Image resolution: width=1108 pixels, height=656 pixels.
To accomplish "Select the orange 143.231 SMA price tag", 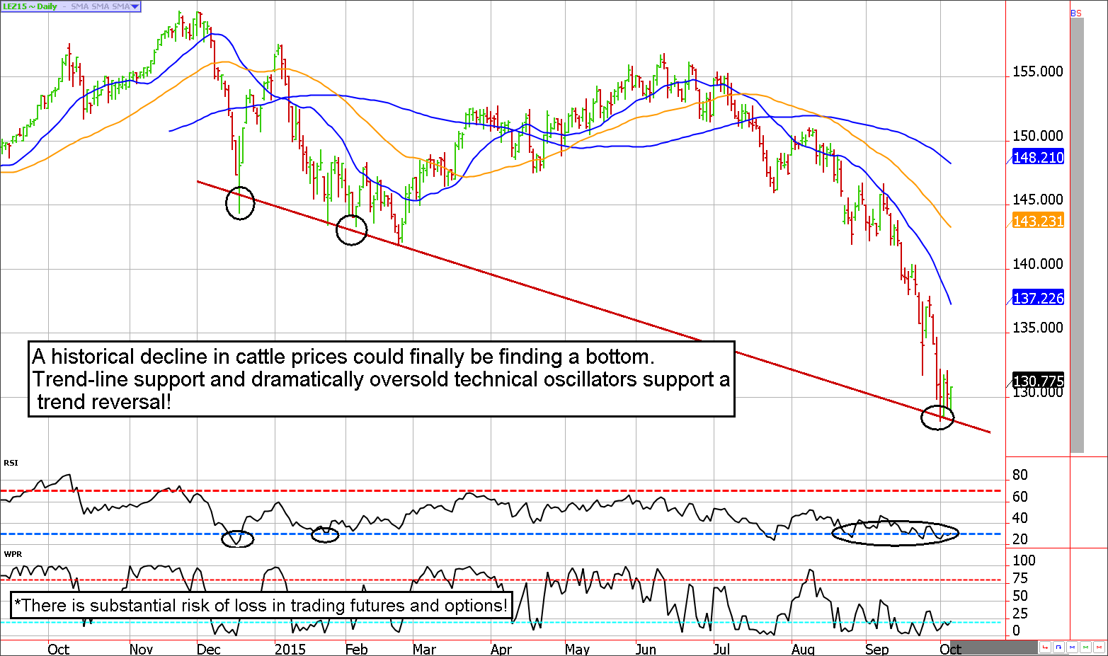I will [1038, 221].
